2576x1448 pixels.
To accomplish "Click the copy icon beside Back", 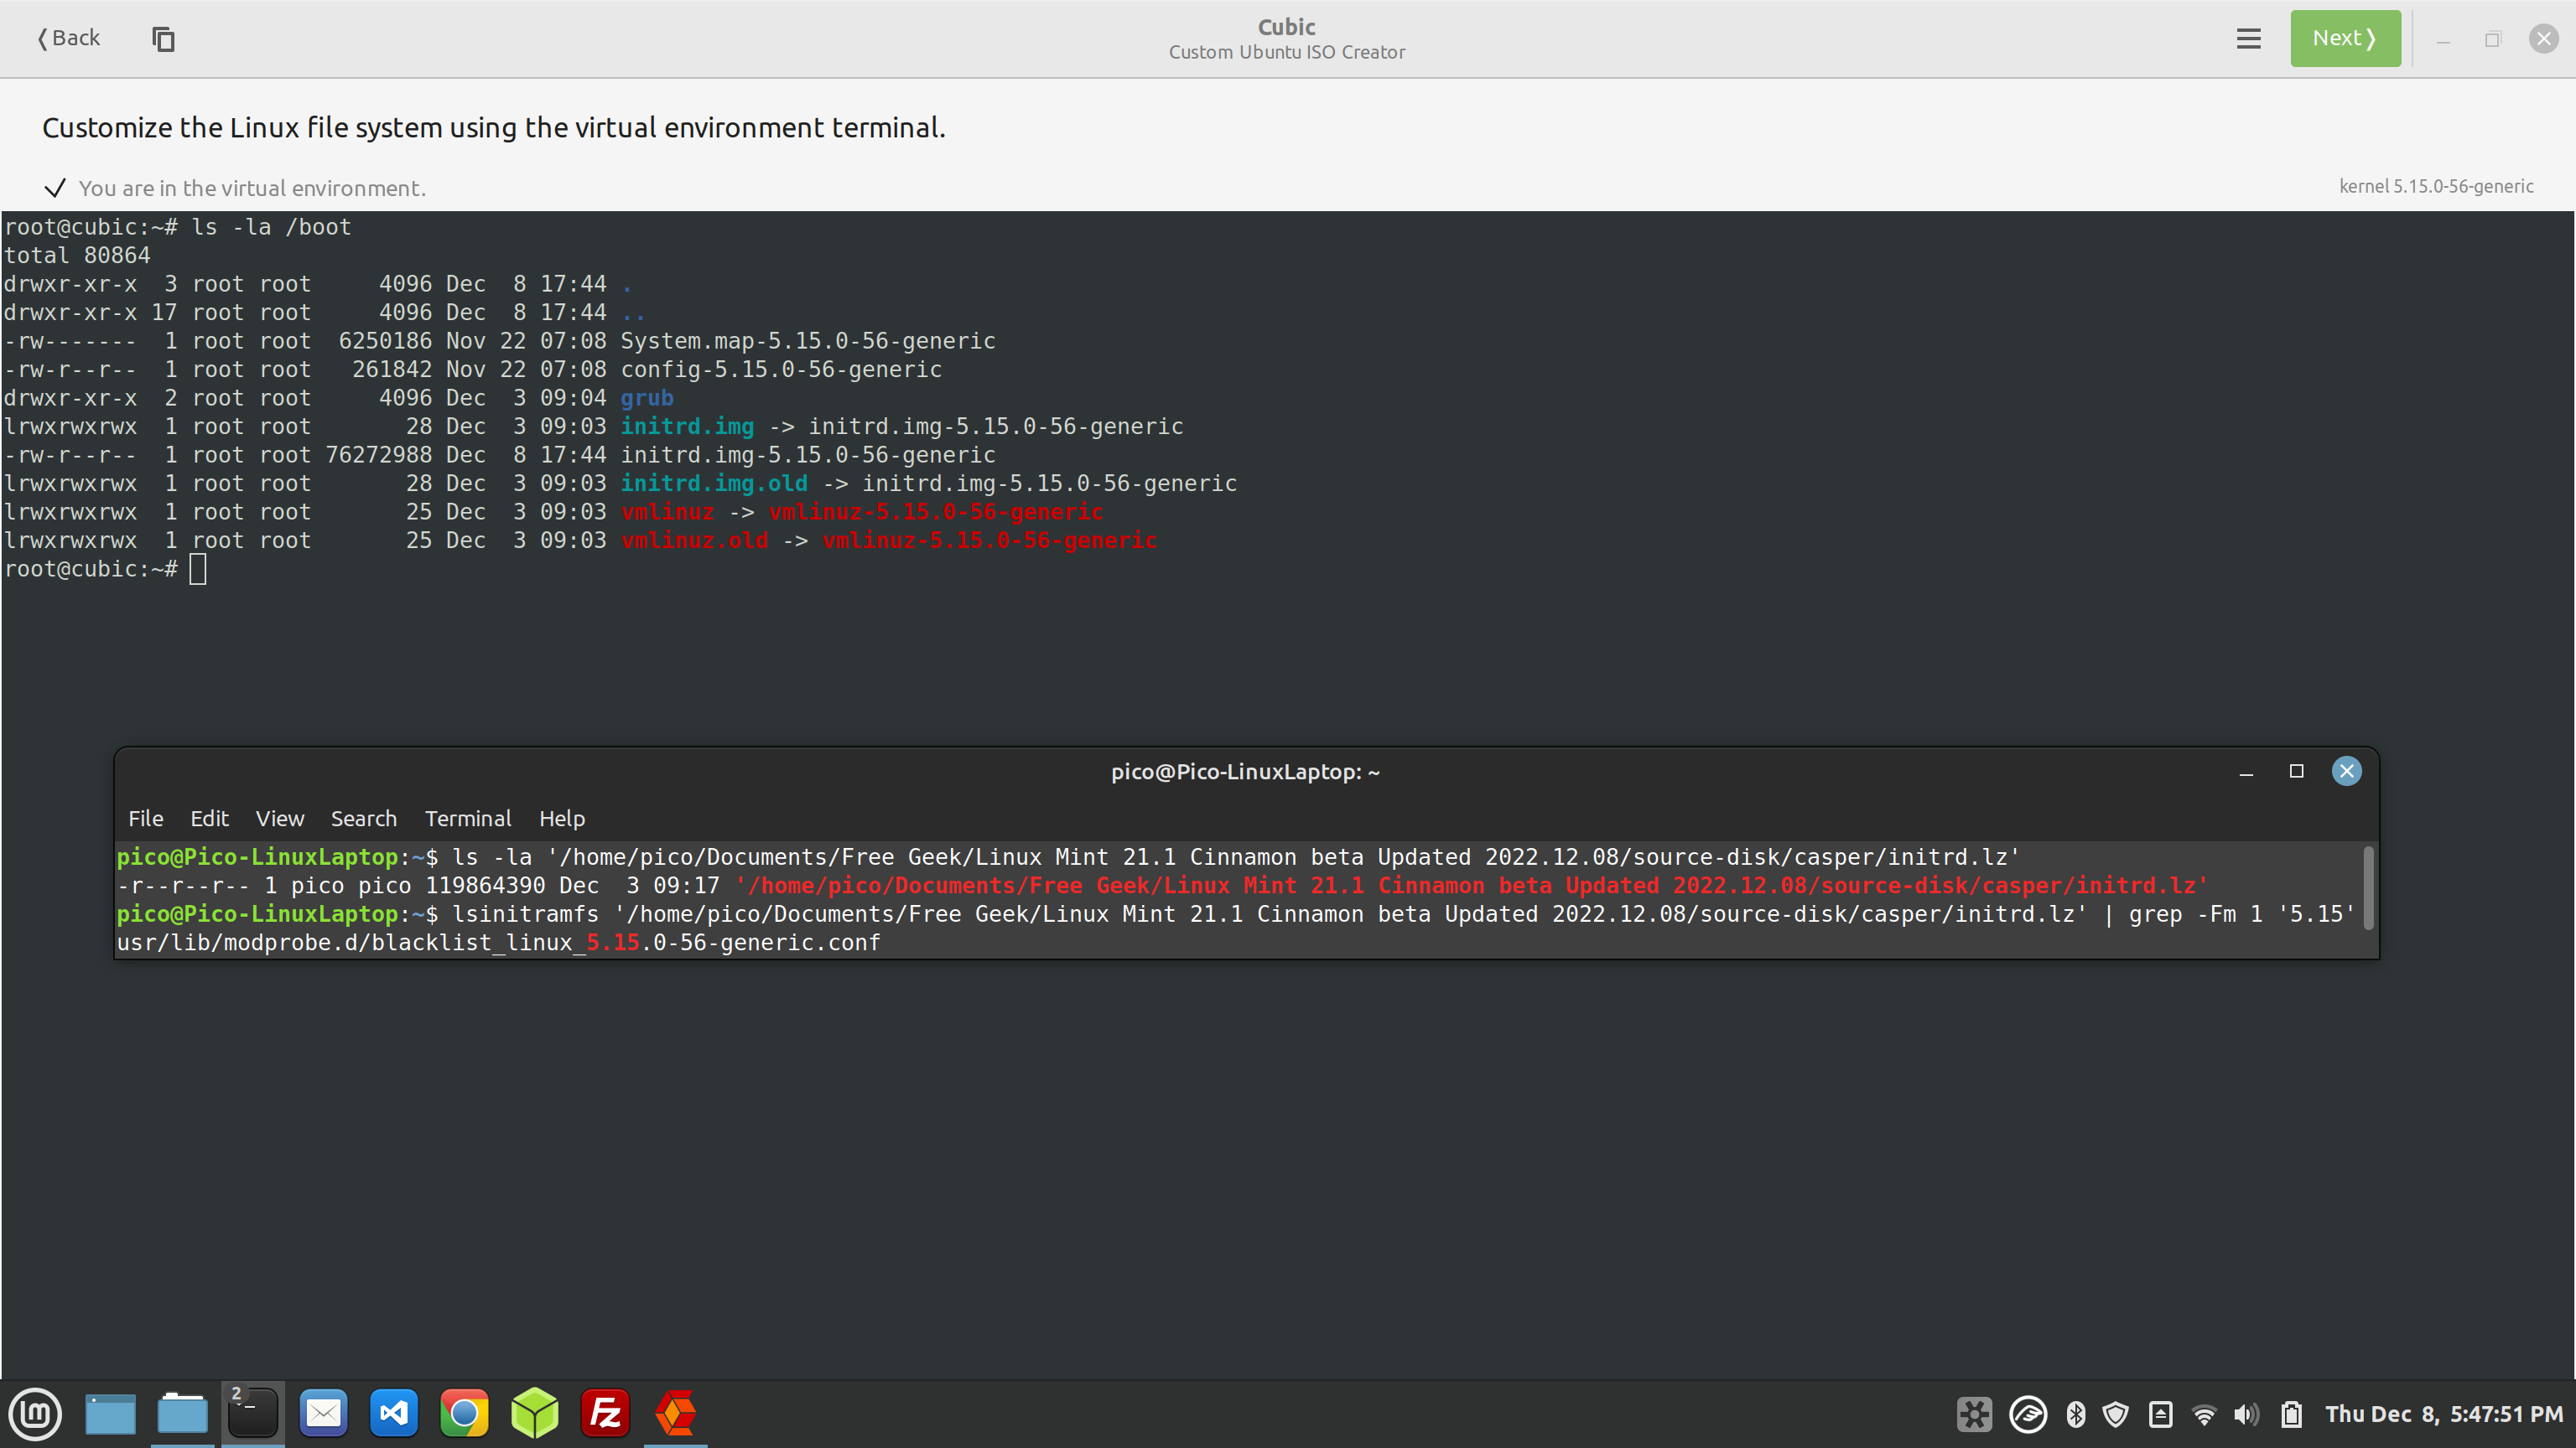I will click(163, 39).
